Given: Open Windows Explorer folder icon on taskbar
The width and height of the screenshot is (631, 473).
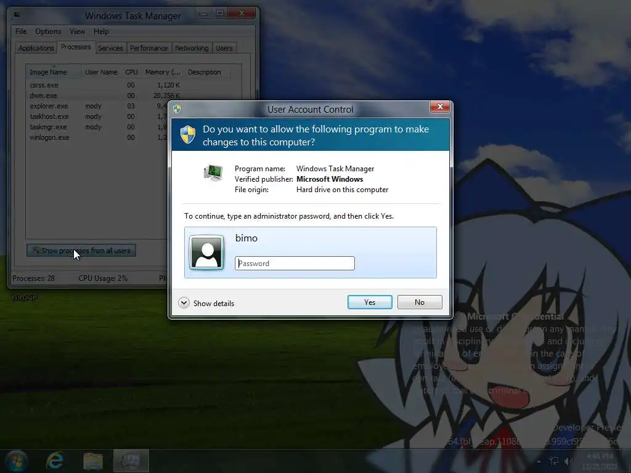Looking at the screenshot, I should 93,461.
